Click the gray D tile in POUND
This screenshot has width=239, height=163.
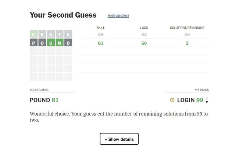pos(68,43)
